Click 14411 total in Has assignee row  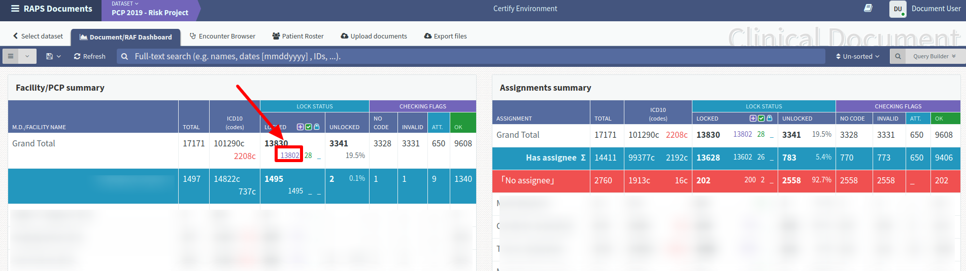click(x=605, y=158)
